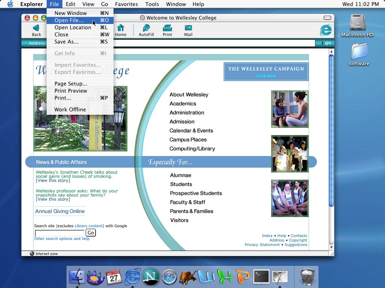Open the Tools menu in menu bar
The image size is (385, 288).
pos(152,4)
